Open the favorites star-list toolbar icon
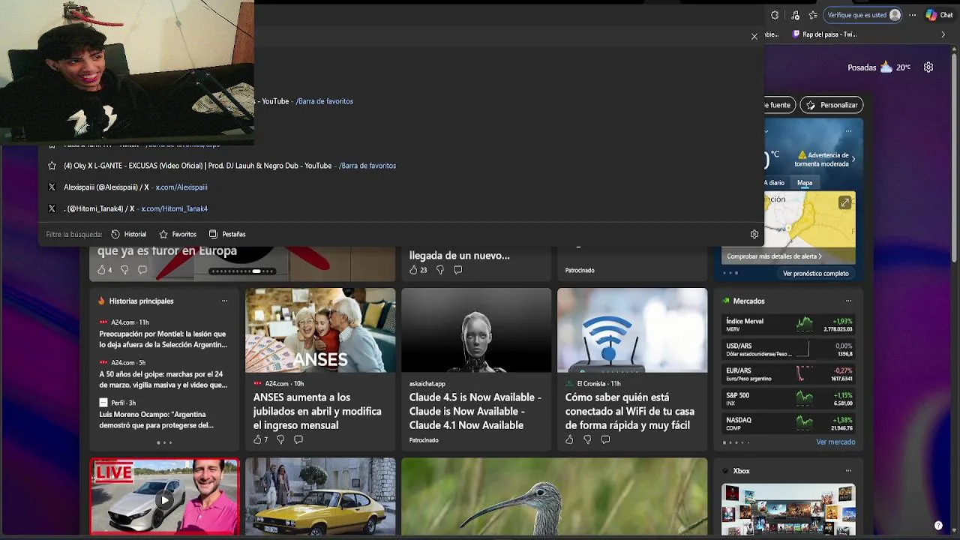Viewport: 960px width, 540px height. point(813,15)
